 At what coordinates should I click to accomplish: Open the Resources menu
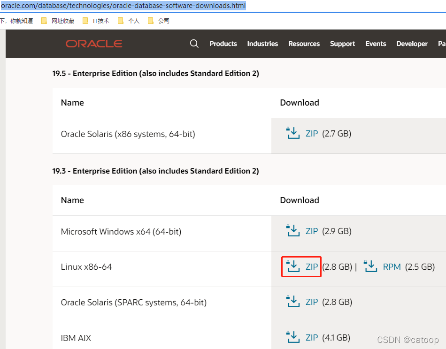point(304,44)
